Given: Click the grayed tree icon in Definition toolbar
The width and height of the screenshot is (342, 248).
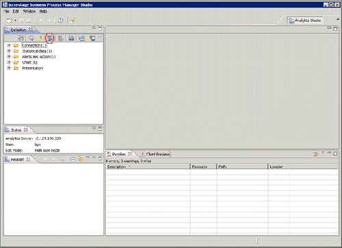Looking at the screenshot, I should (60, 38).
